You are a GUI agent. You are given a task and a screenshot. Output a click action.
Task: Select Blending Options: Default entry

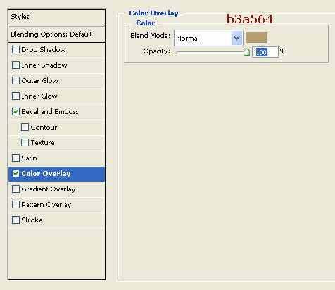pos(56,34)
